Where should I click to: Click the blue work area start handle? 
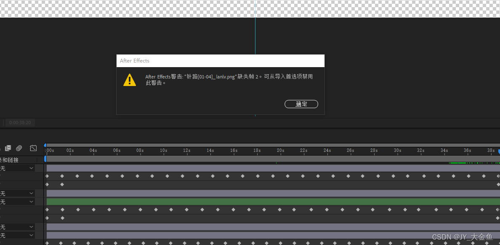[45, 159]
